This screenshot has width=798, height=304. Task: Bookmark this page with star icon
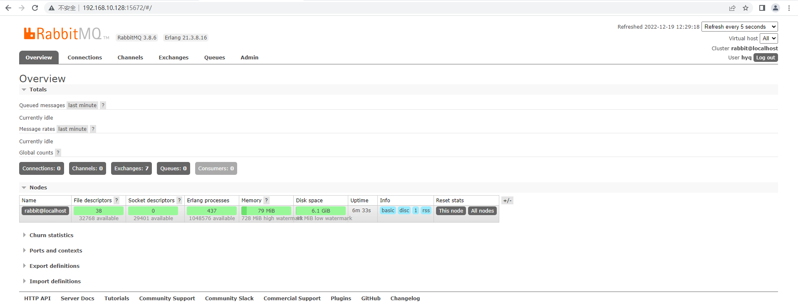coord(746,8)
